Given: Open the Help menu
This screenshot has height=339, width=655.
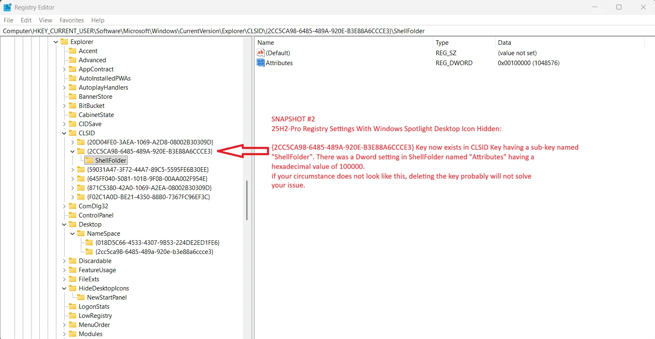Looking at the screenshot, I should [98, 20].
